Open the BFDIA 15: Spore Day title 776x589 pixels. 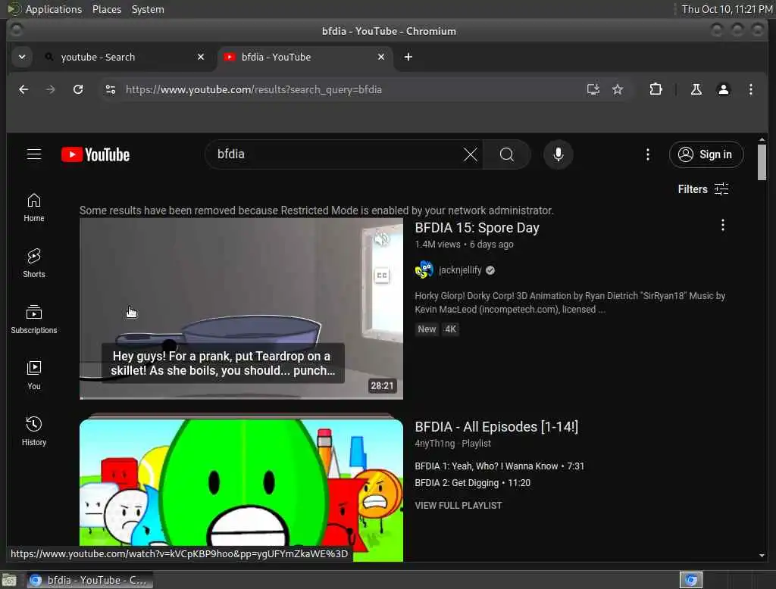click(x=477, y=228)
